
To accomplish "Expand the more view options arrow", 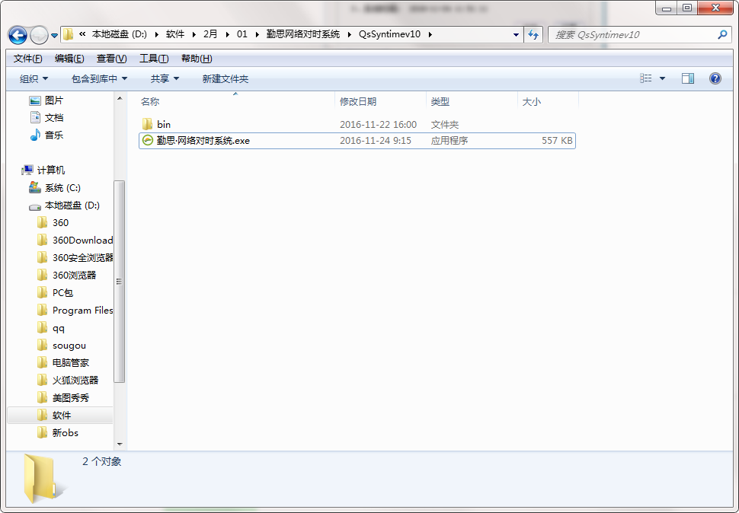I will coord(662,78).
